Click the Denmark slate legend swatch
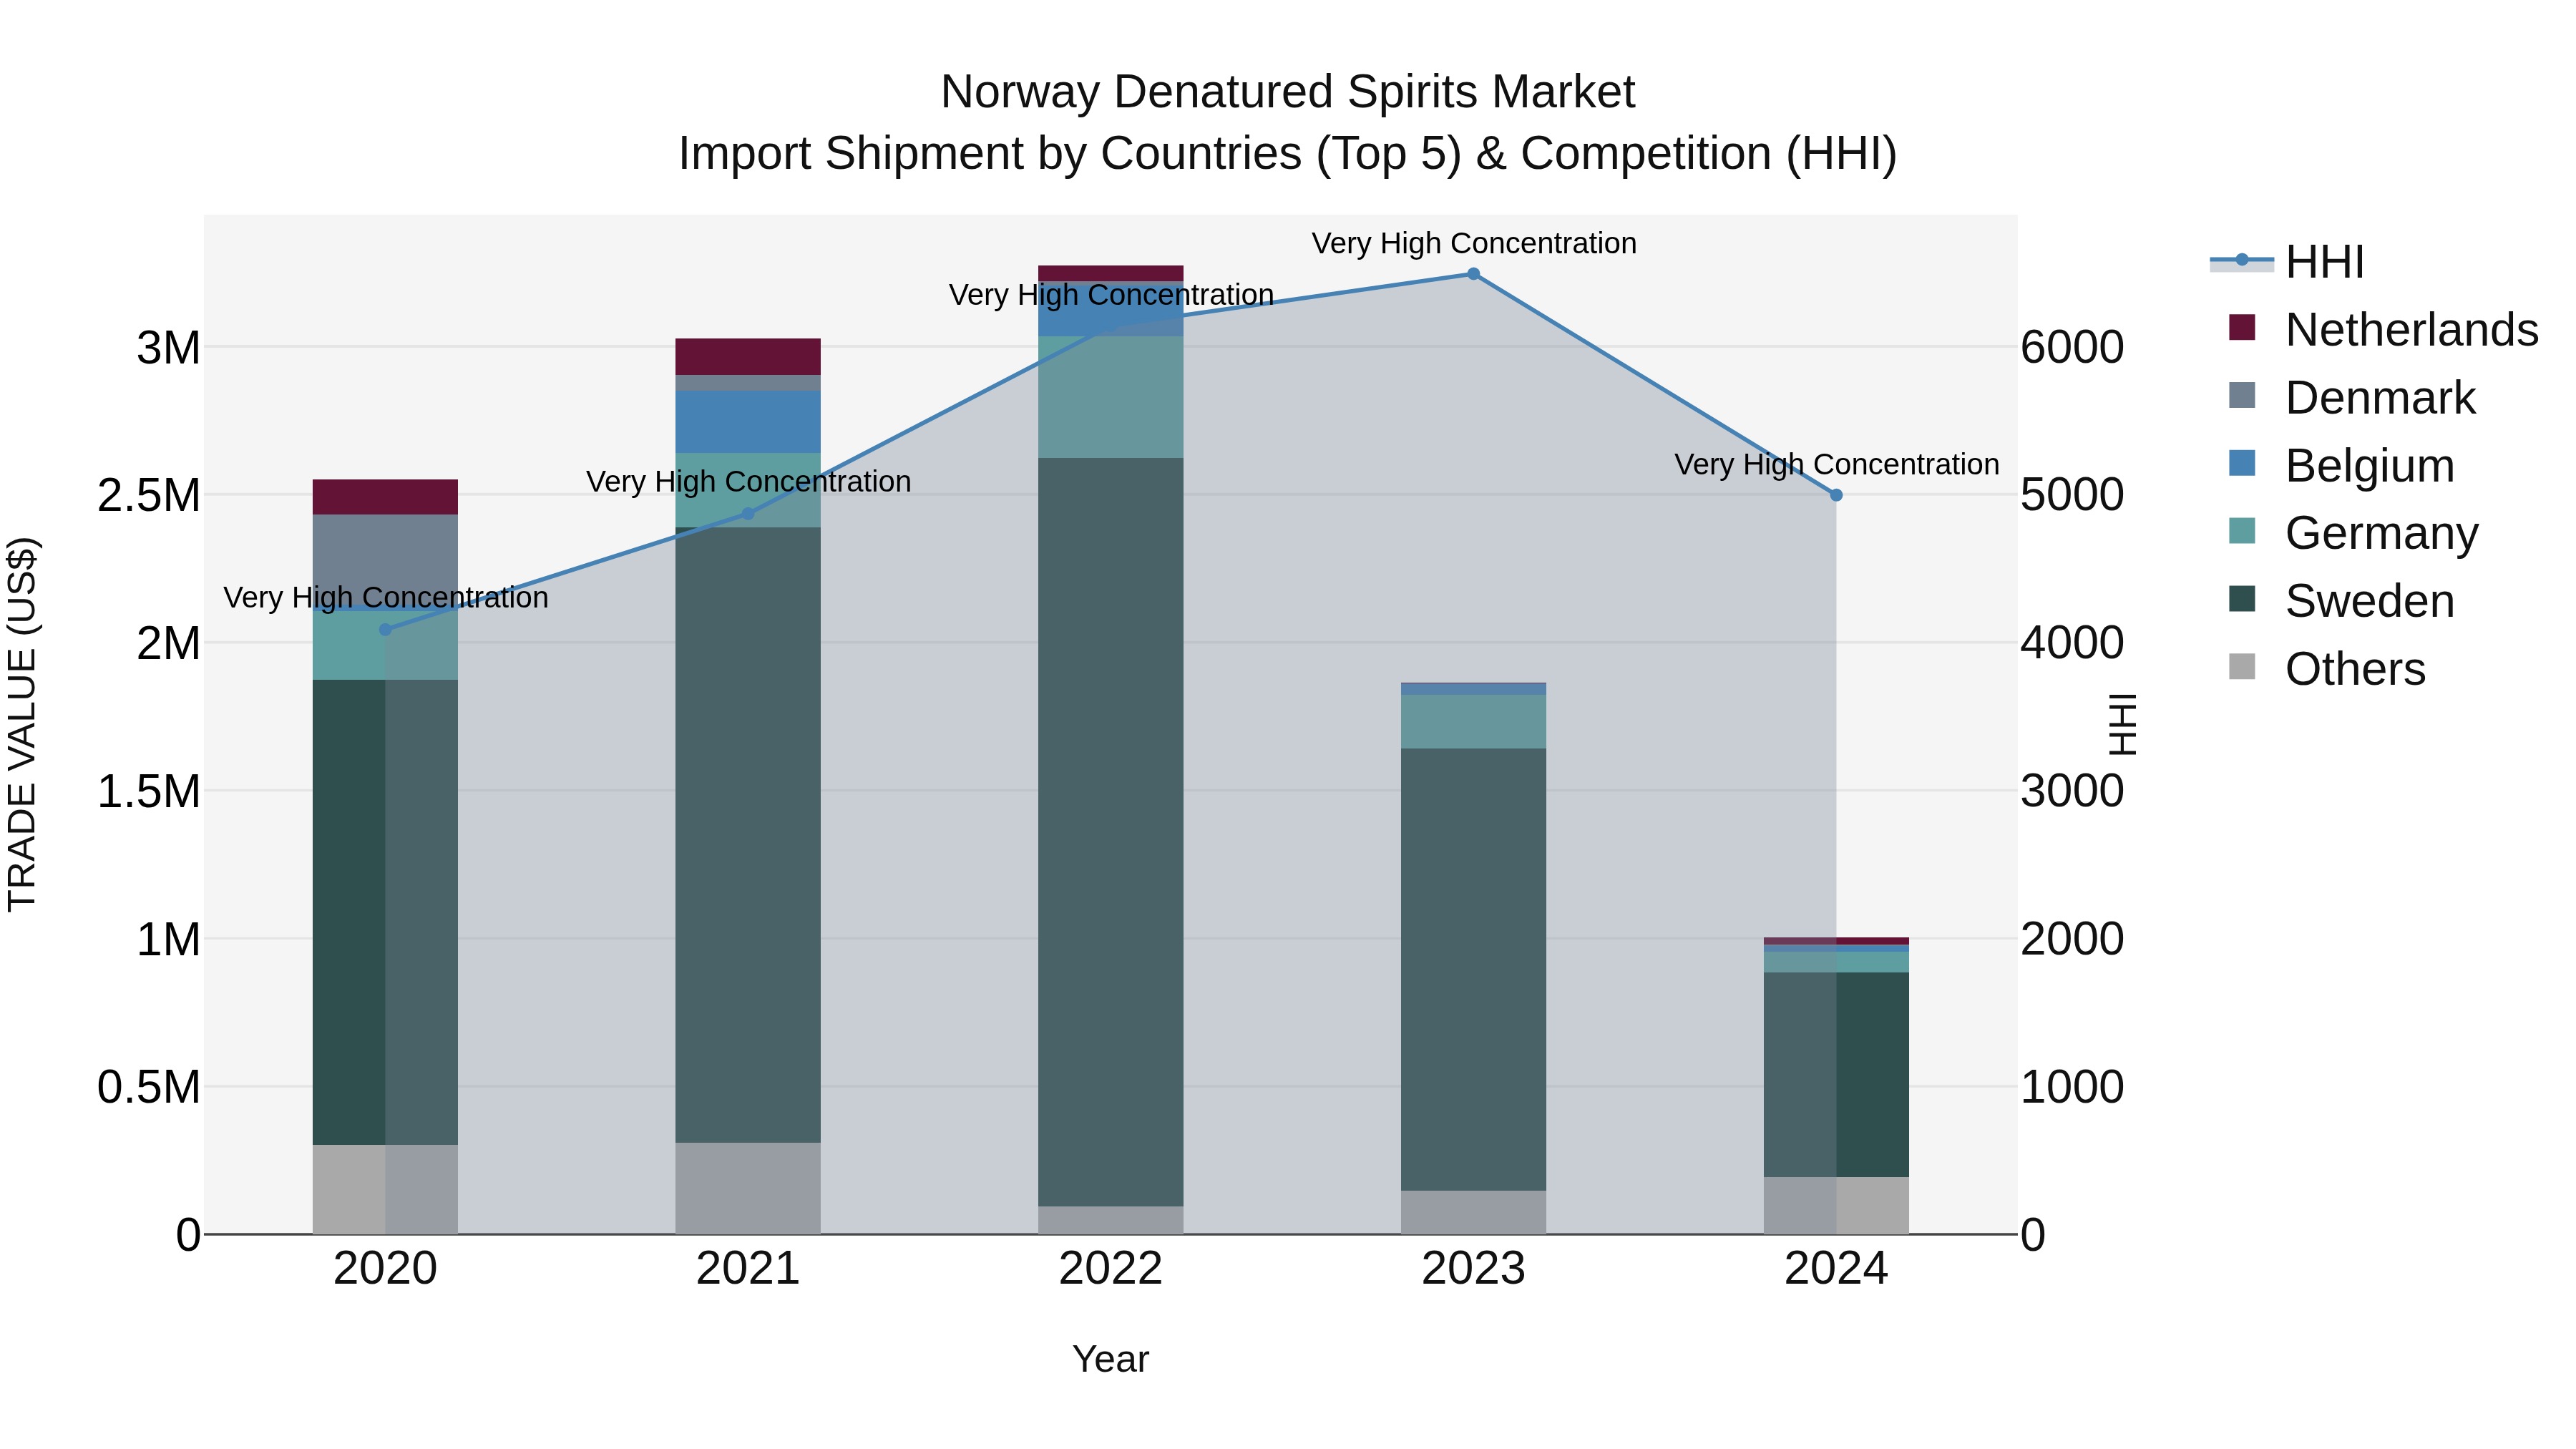The width and height of the screenshot is (2576, 1449). (x=2242, y=395)
